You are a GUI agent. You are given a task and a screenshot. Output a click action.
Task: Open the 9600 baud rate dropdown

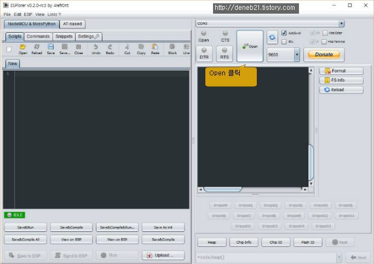coord(297,55)
